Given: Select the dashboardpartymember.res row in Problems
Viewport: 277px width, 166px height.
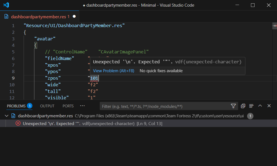Looking at the screenshot, I should point(138,116).
